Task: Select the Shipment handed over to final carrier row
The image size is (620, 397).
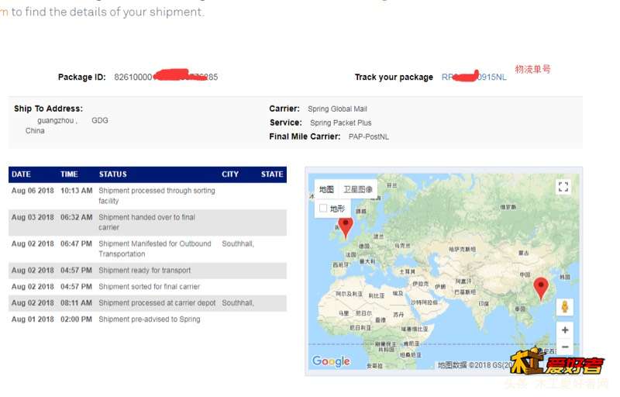Action: 147,223
